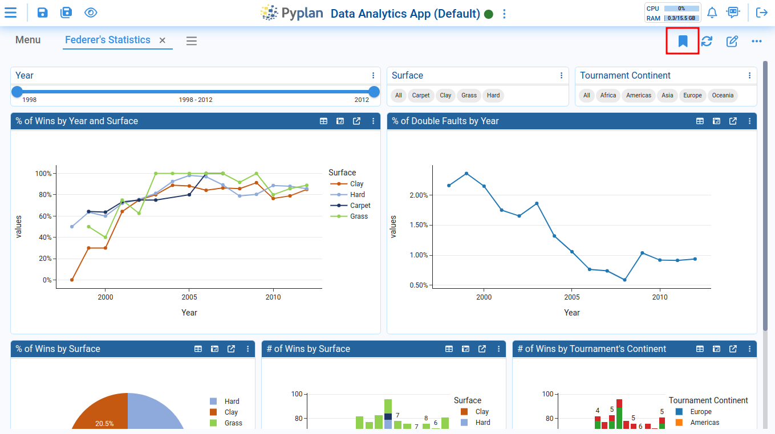Screen dimensions: 775x434
Task: Click the first save disk icon
Action: (43, 13)
